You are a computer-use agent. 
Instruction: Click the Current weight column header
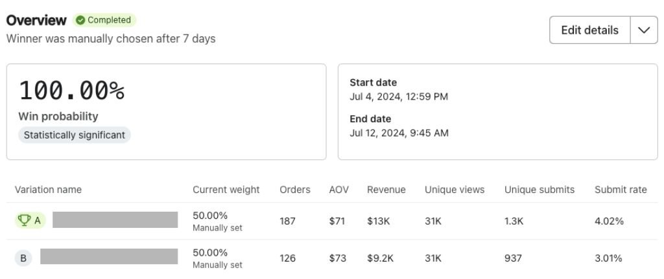226,190
